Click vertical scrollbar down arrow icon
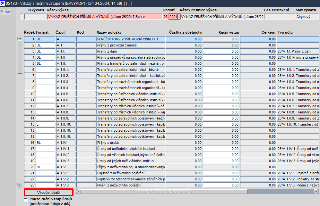Image resolution: width=320 pixels, height=206 pixels. (20, 185)
